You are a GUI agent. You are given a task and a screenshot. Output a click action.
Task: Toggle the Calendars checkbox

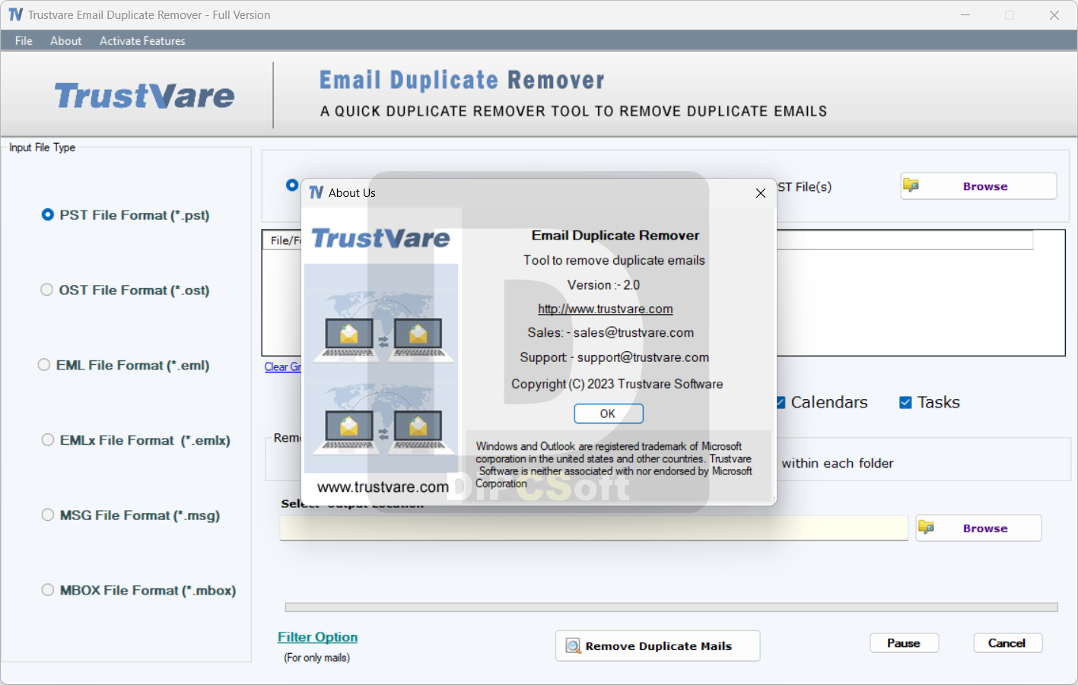[x=781, y=403]
